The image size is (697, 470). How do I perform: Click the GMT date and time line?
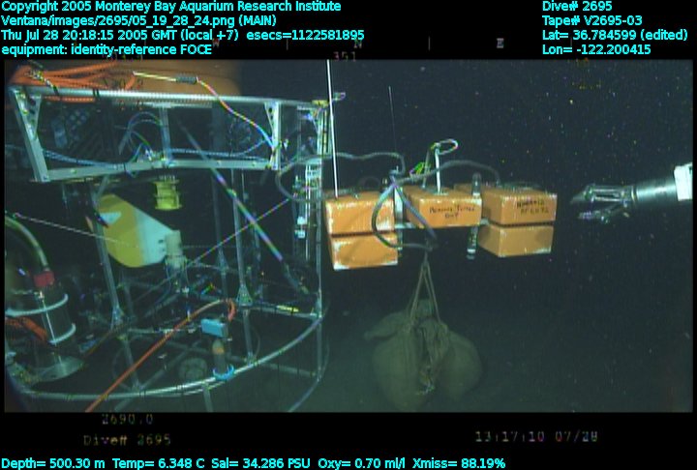(x=183, y=35)
